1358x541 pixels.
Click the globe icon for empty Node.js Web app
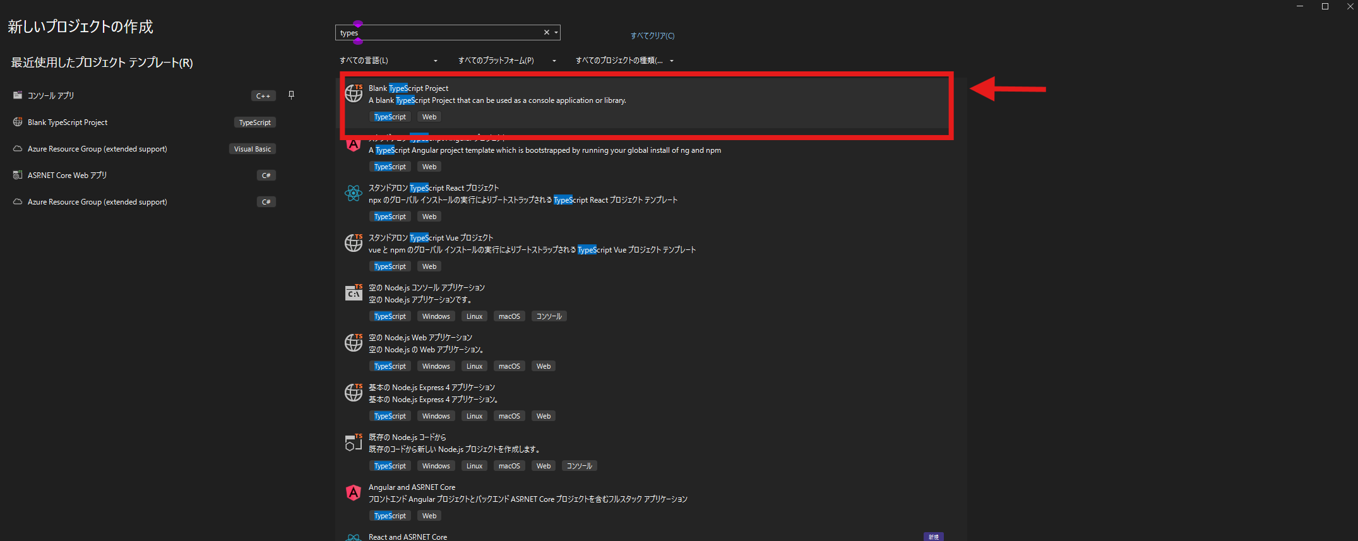[x=354, y=342]
